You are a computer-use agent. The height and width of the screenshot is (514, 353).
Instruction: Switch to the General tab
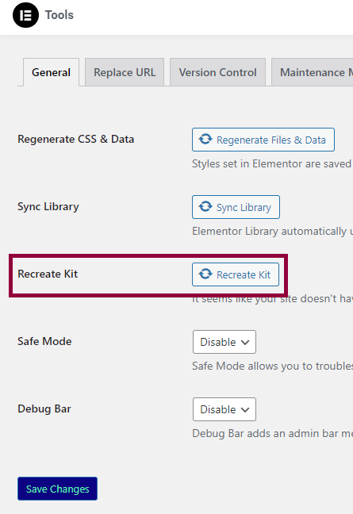51,72
